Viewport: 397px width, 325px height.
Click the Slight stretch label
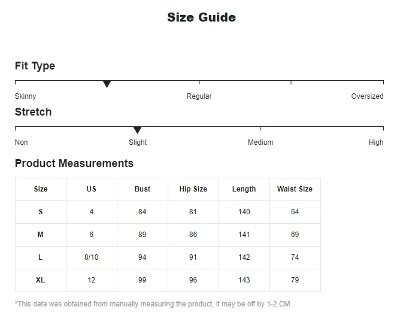138,142
